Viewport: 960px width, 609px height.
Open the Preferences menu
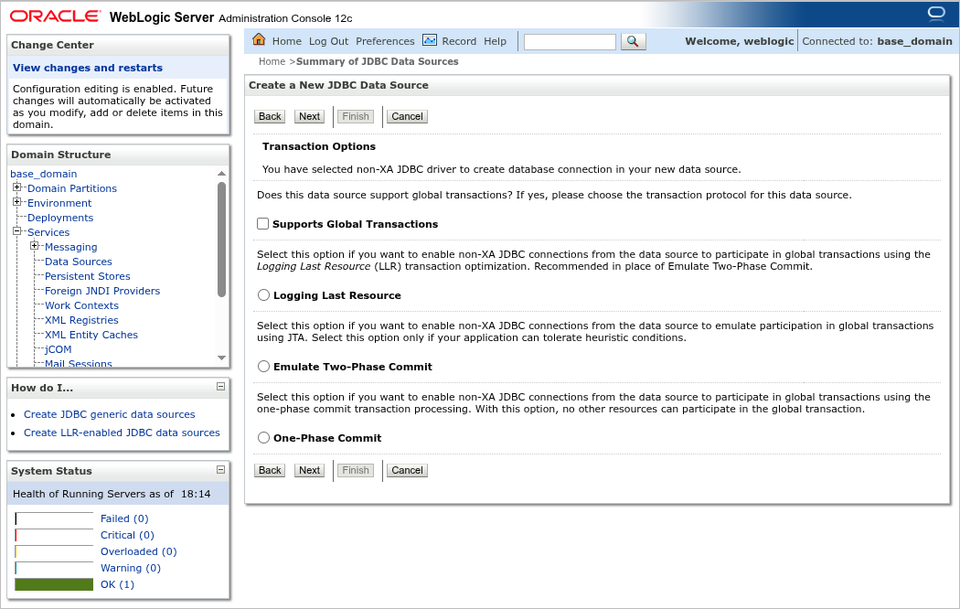[x=386, y=40]
